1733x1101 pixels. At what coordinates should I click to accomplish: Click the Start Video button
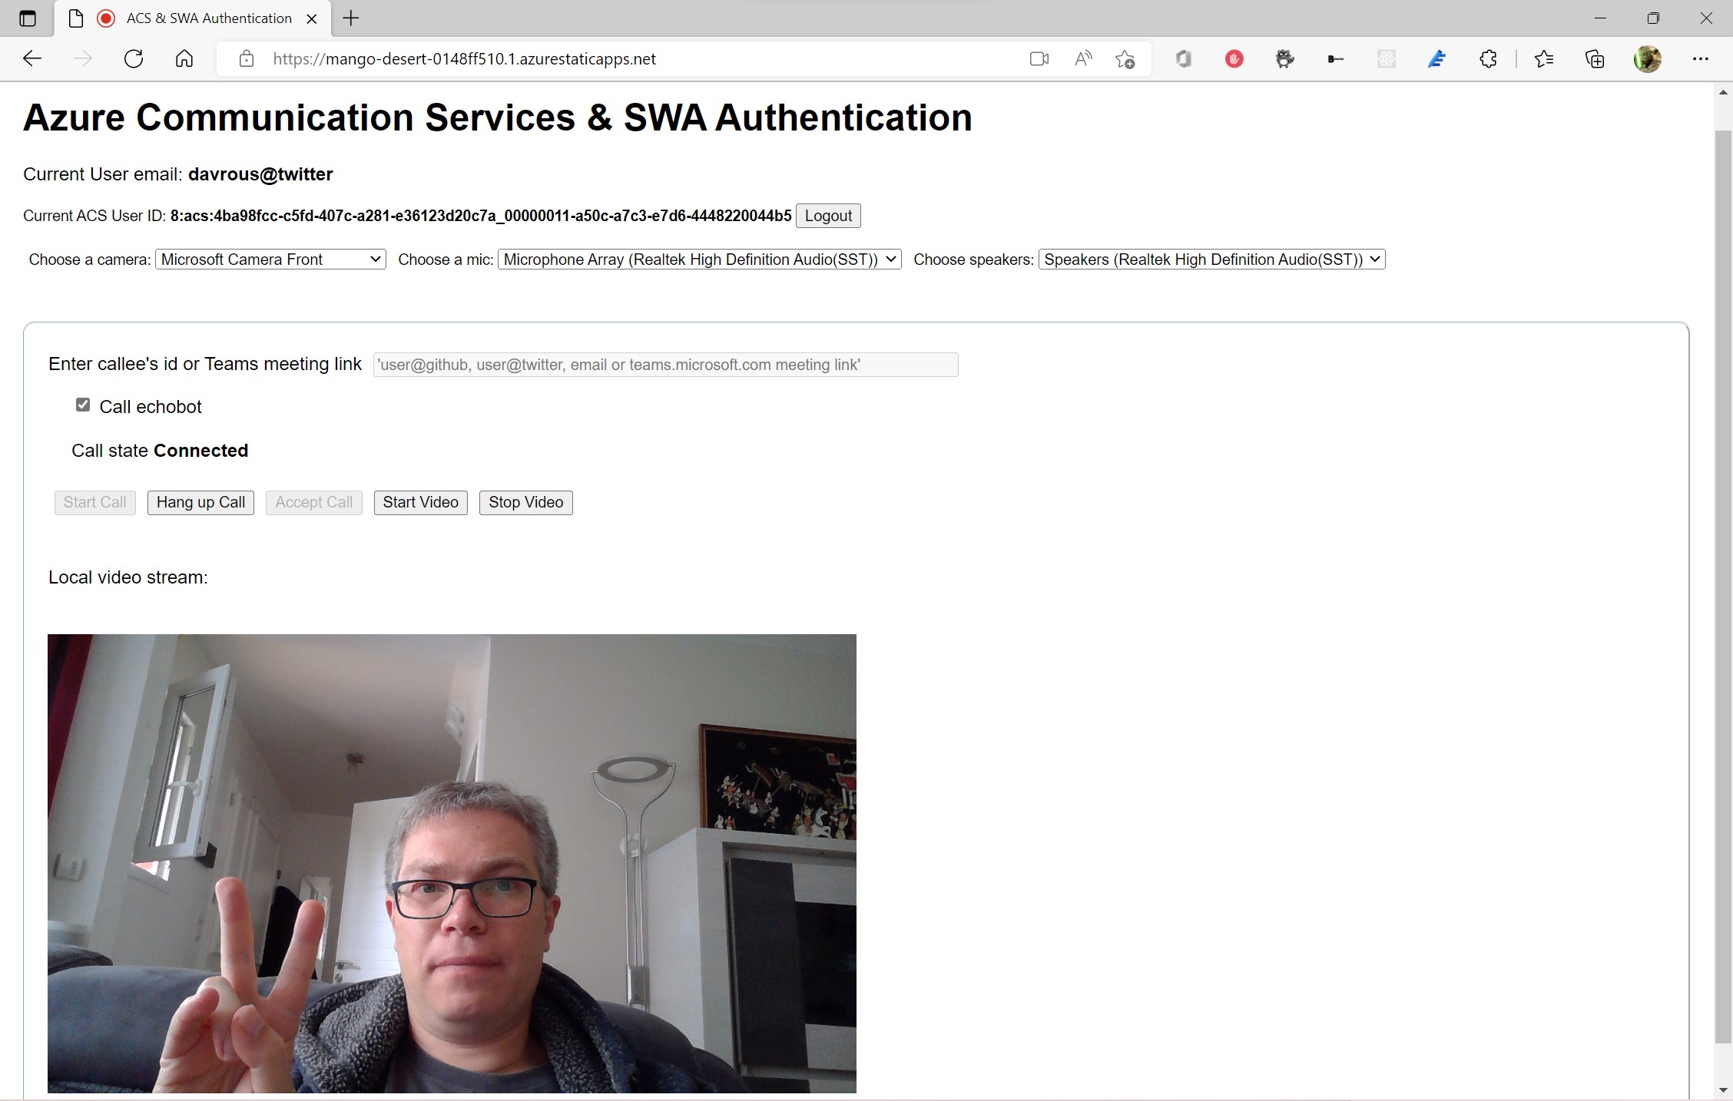[x=421, y=503]
